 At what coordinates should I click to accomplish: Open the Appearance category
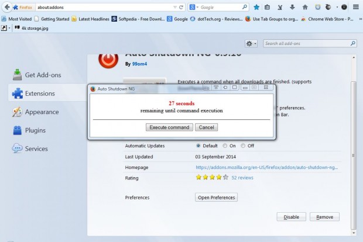pos(35,112)
